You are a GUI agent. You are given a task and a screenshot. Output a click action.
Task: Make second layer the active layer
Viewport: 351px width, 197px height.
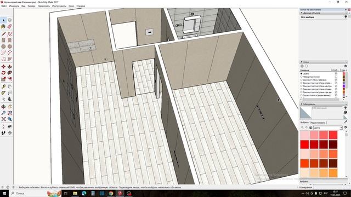[301, 77]
